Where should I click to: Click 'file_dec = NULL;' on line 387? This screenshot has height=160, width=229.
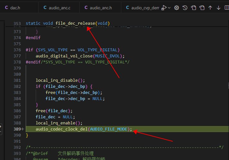[55, 117]
